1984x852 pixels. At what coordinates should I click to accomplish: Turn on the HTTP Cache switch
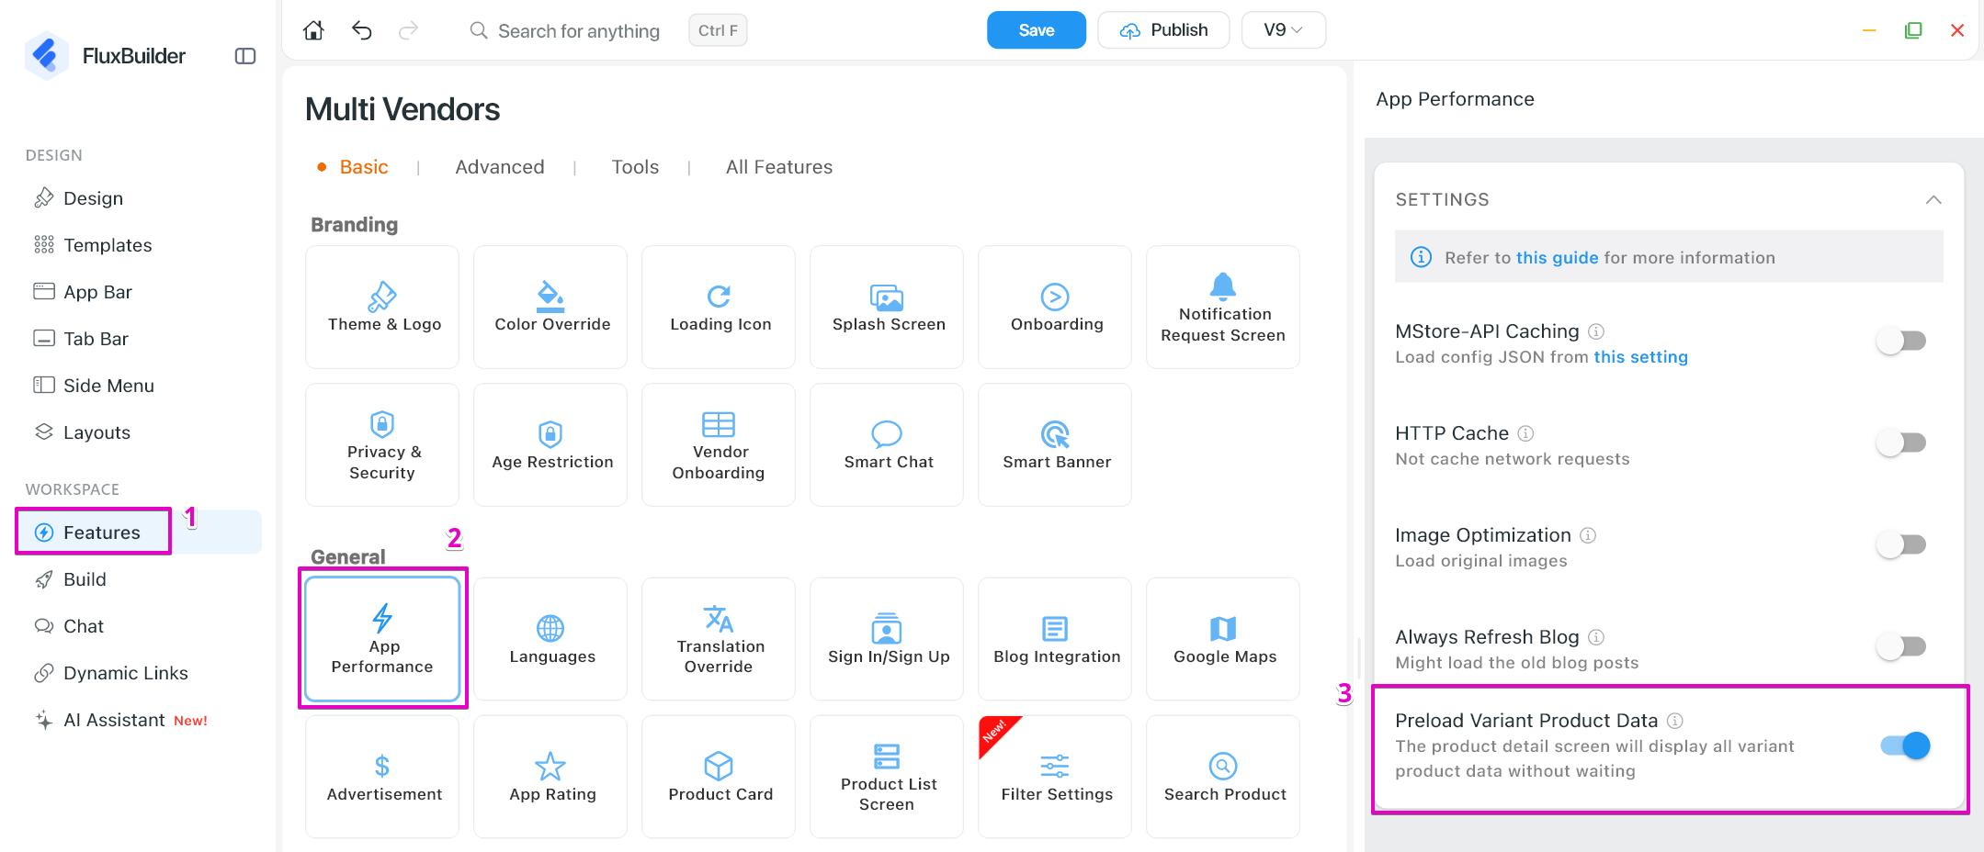pos(1902,443)
